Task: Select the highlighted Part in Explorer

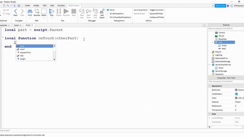Action: (225, 42)
